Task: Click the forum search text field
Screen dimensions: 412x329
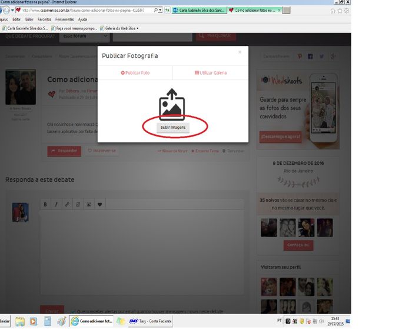Action: pyautogui.click(x=152, y=37)
